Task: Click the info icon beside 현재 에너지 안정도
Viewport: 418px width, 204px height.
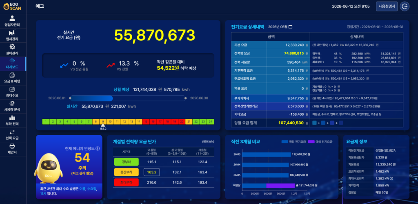Action: (98, 148)
